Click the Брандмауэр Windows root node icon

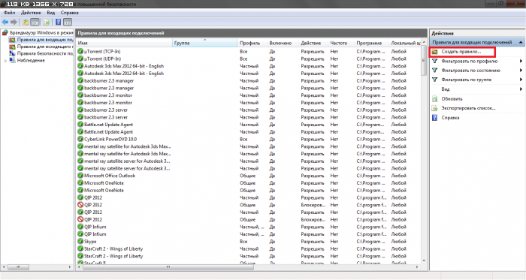click(x=5, y=32)
